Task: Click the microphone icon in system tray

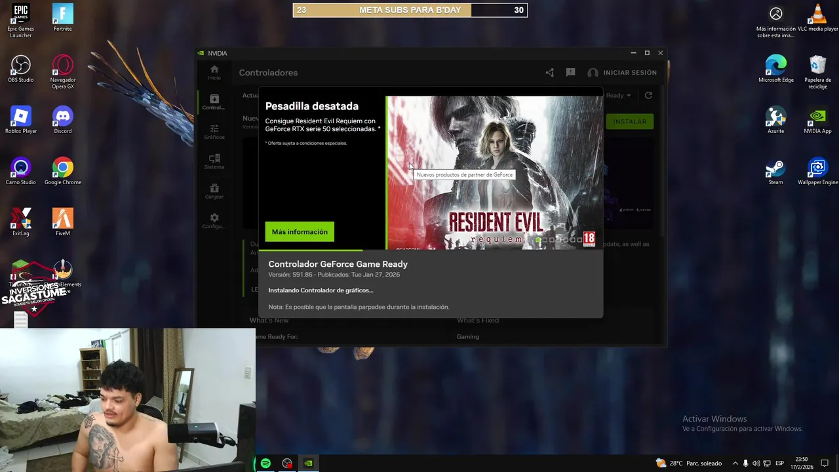Action: (745, 463)
